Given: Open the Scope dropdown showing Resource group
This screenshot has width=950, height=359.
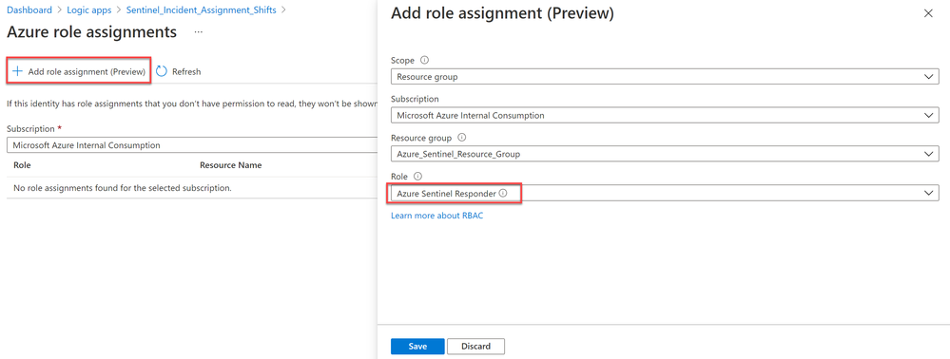Looking at the screenshot, I should [x=665, y=77].
